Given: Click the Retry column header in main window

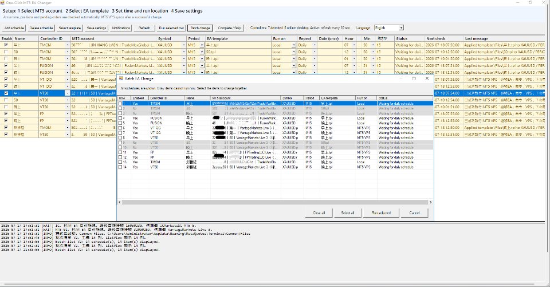Looking at the screenshot, I should point(385,38).
